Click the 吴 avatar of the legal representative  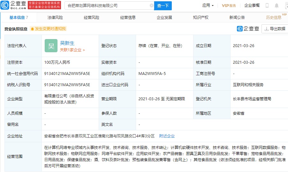(51, 46)
